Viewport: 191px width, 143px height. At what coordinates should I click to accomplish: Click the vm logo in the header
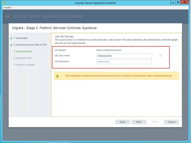click(x=8, y=16)
